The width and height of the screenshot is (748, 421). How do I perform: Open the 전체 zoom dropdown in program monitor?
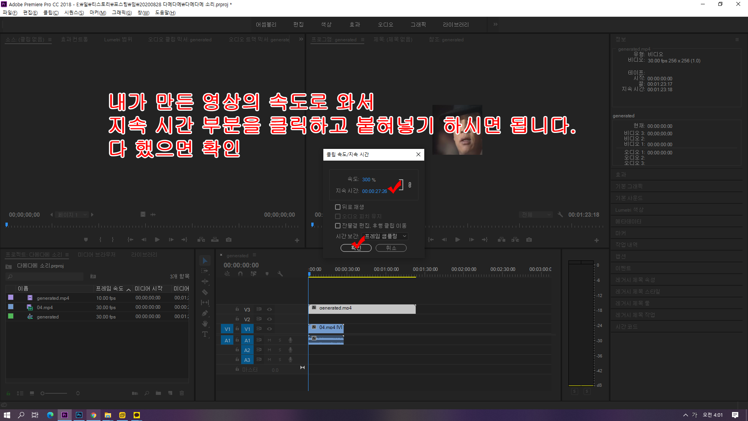536,215
